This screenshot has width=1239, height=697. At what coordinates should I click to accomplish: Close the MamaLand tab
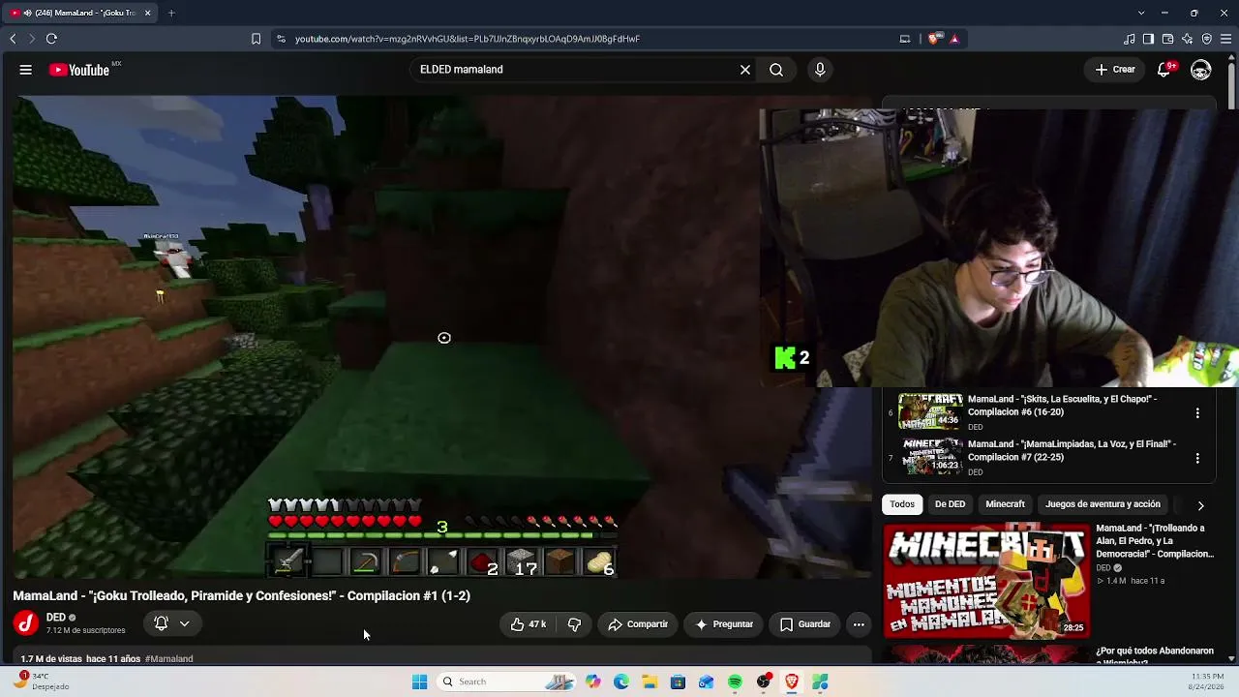tap(147, 13)
